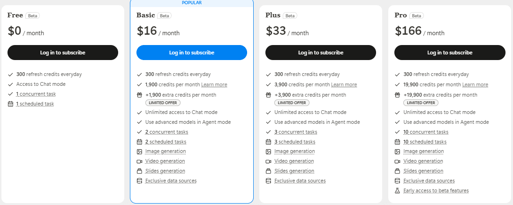Open Early access to beta features link
The width and height of the screenshot is (513, 205).
[x=436, y=191]
